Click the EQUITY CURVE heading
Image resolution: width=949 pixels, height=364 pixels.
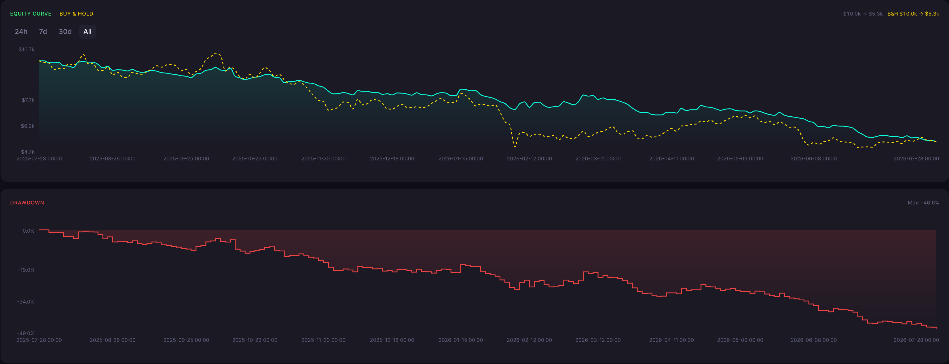31,14
